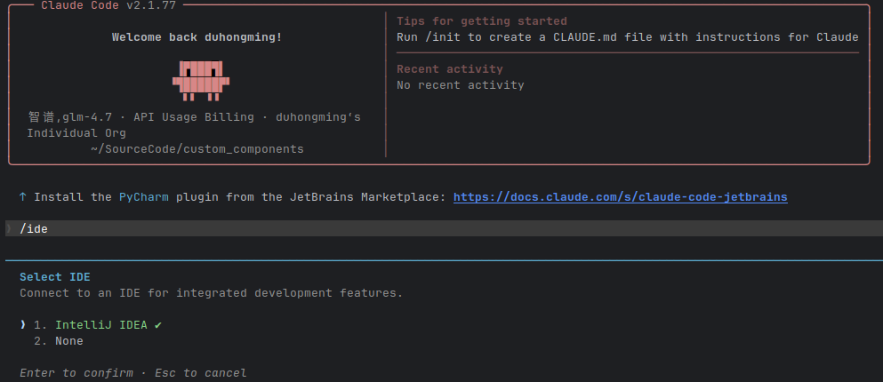The height and width of the screenshot is (382, 883).
Task: Click the green checkmark beside IntelliJ IDEA
Action: (x=157, y=325)
